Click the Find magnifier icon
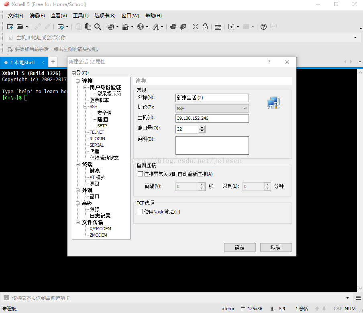The height and width of the screenshot is (313, 363). click(x=98, y=27)
